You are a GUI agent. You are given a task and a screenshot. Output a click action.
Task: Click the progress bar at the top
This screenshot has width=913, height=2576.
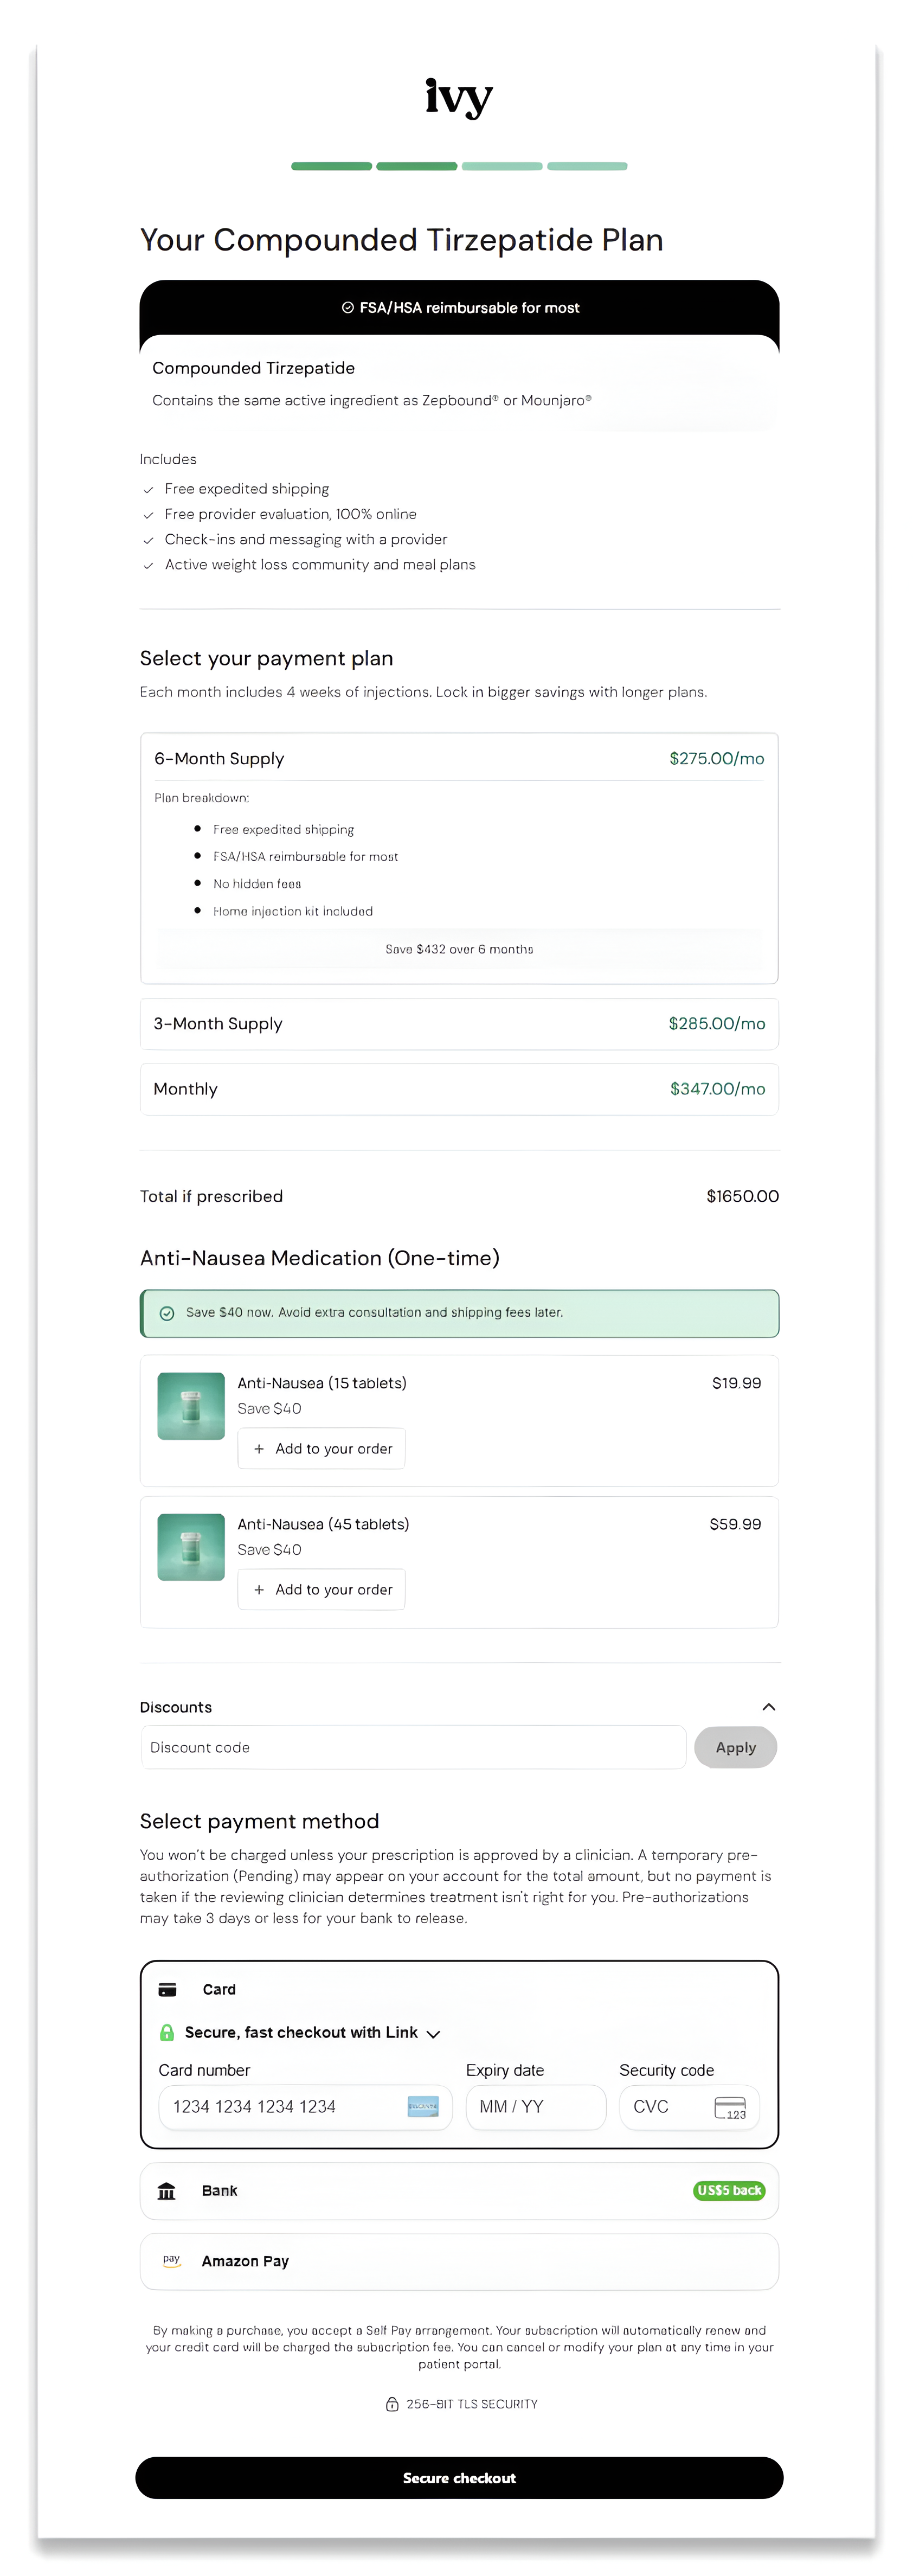pyautogui.click(x=458, y=166)
